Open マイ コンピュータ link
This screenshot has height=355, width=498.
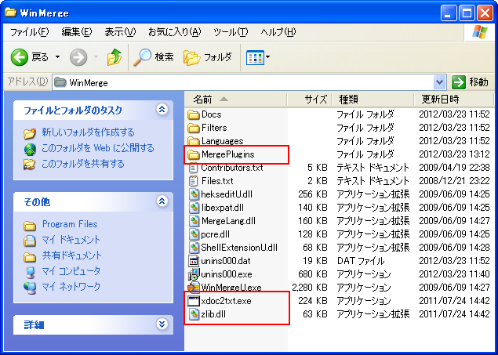[x=71, y=271]
